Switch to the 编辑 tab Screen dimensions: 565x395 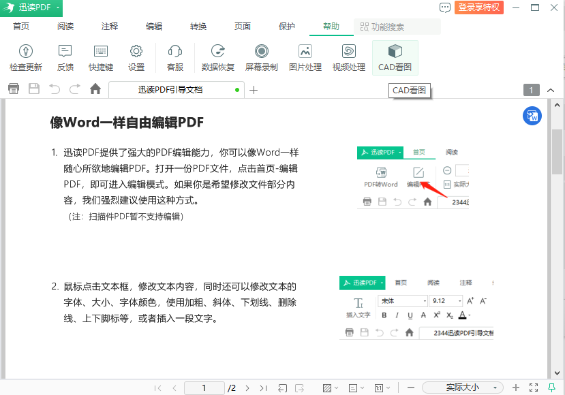click(x=154, y=27)
